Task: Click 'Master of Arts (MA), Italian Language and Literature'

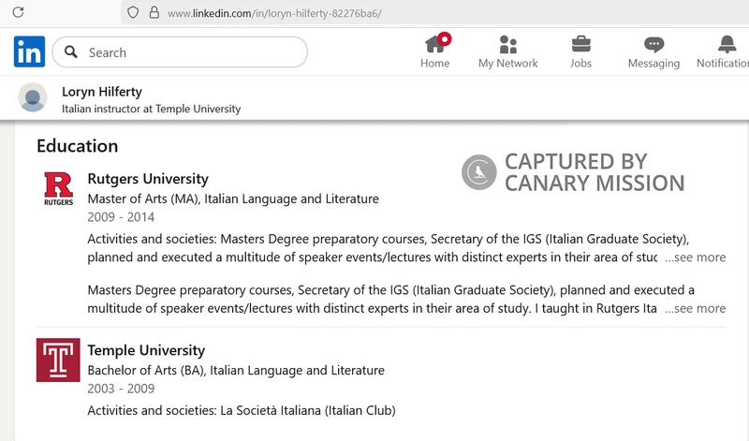Action: [x=233, y=198]
